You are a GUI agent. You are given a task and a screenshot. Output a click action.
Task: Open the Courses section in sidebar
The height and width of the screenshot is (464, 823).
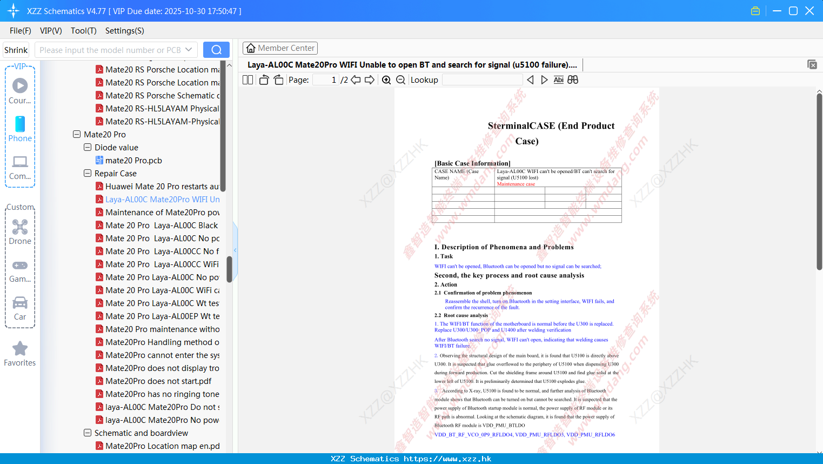pyautogui.click(x=20, y=91)
